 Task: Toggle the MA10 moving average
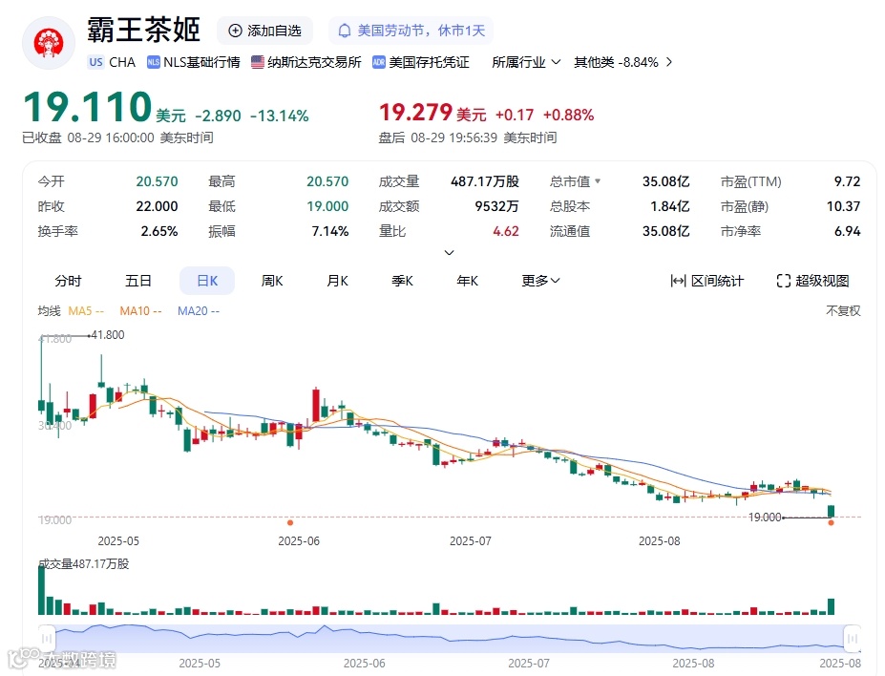click(x=140, y=311)
